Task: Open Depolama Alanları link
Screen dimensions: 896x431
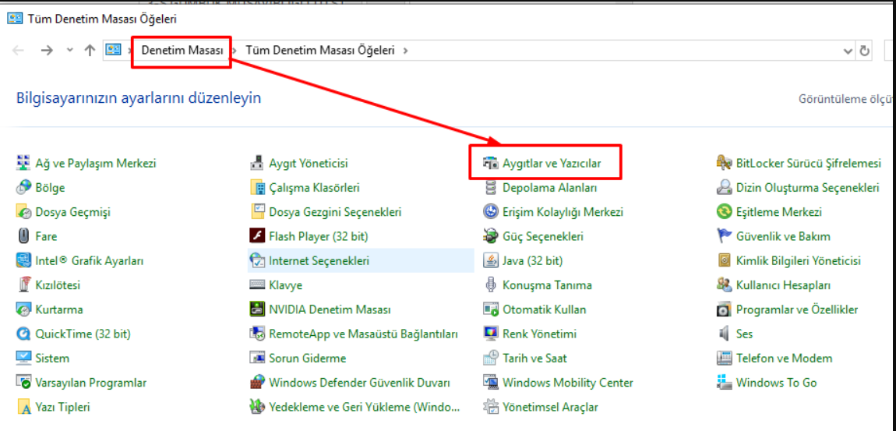Action: click(x=550, y=188)
